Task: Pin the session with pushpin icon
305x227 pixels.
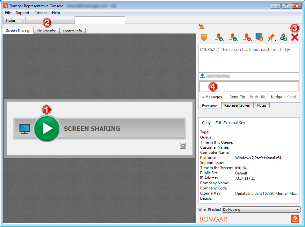Action: 271,37
